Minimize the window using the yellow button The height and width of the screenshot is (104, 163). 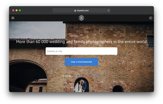pyautogui.click(x=17, y=10)
